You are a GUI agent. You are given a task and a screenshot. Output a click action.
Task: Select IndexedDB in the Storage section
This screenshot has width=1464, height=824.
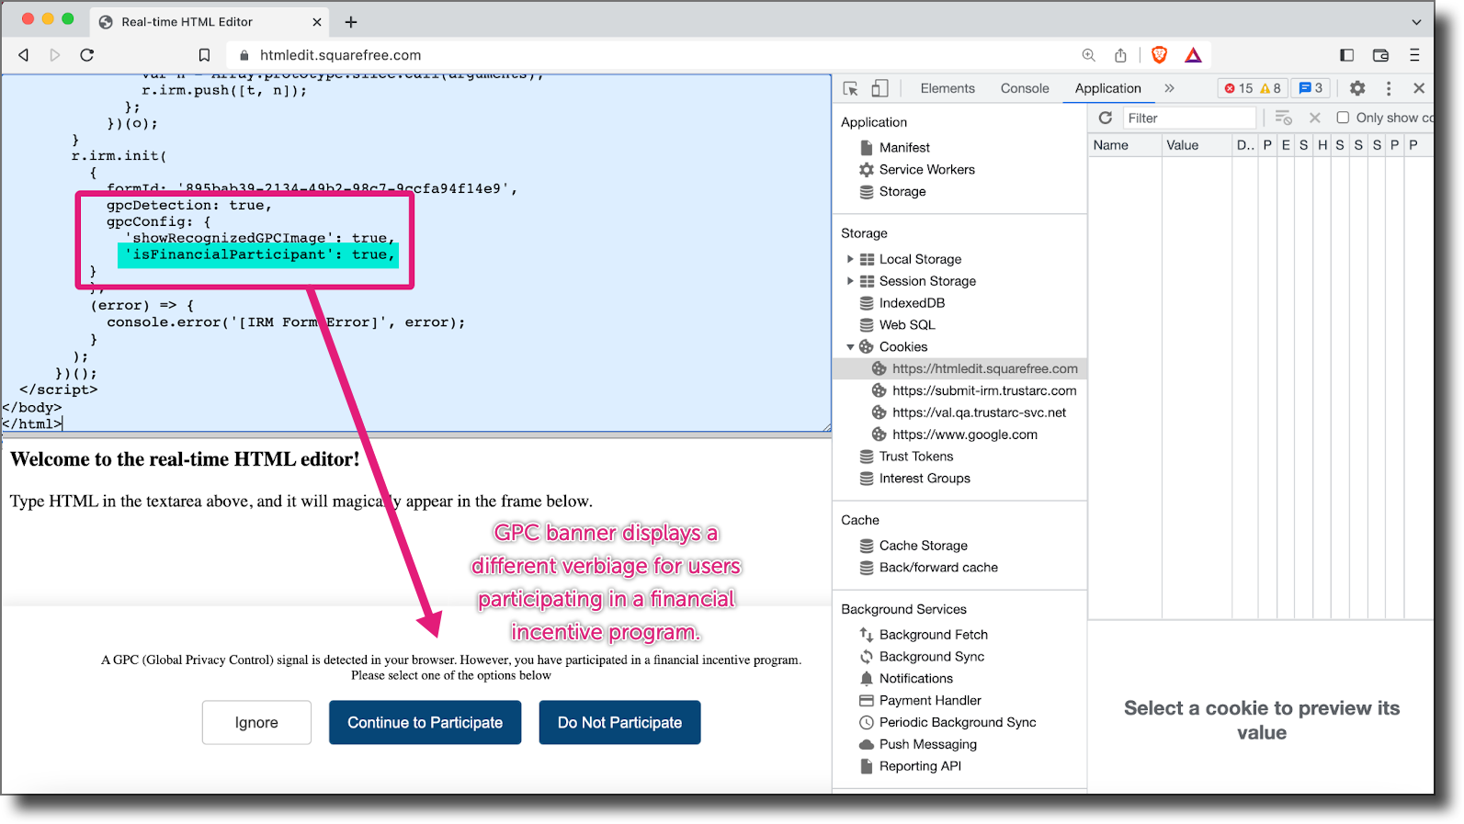(x=912, y=303)
